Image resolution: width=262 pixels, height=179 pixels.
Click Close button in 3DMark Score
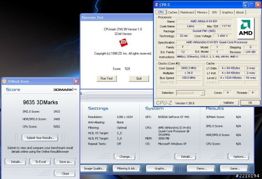tap(65, 174)
